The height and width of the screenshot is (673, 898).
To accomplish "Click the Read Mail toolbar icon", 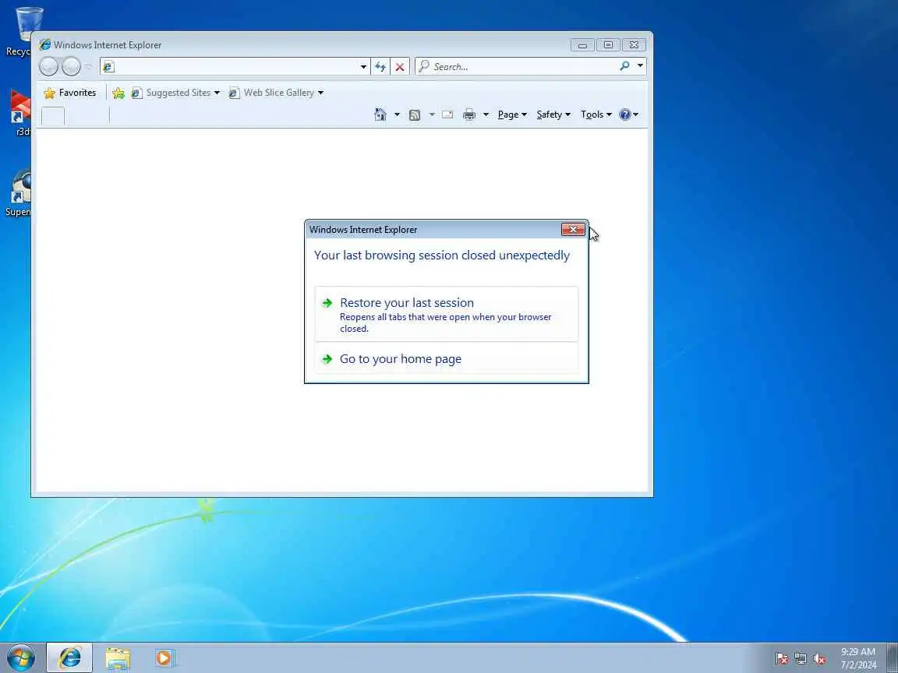I will (448, 115).
